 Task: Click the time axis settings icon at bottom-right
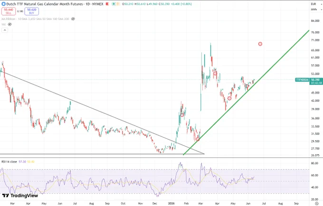(317, 204)
